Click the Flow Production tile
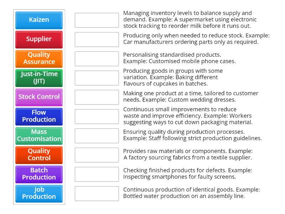 pyautogui.click(x=39, y=116)
